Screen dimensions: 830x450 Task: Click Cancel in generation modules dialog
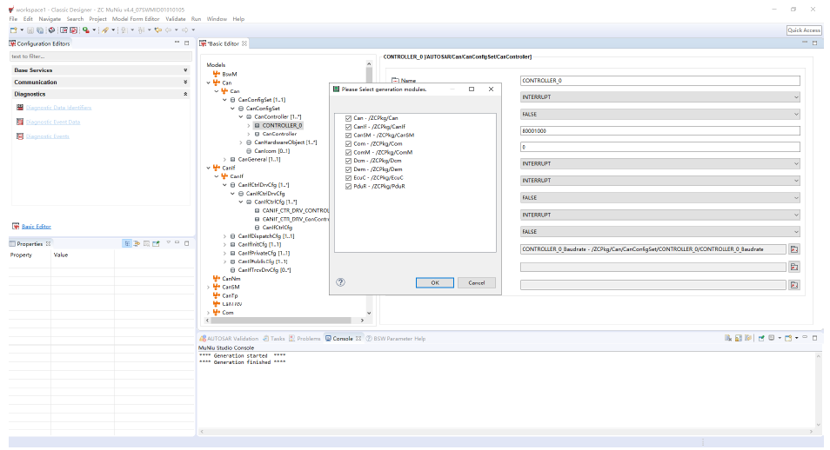coord(477,283)
